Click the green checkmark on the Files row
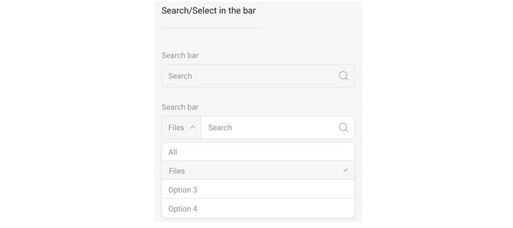Image resolution: width=513 pixels, height=228 pixels. 346,170
